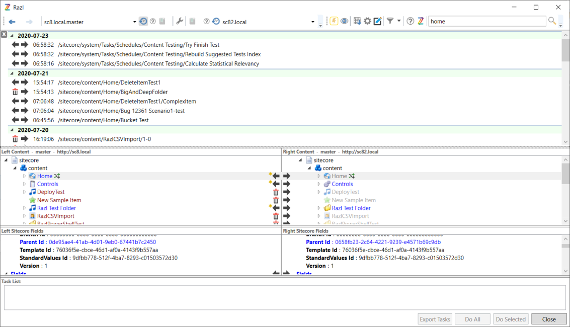The image size is (570, 327).
Task: Collapse the left sitecore tree root
Action: (x=6, y=160)
